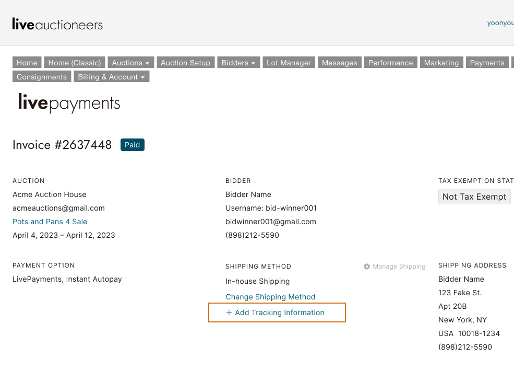Click the gear icon beside Manage Shipping
The height and width of the screenshot is (382, 514).
367,267
